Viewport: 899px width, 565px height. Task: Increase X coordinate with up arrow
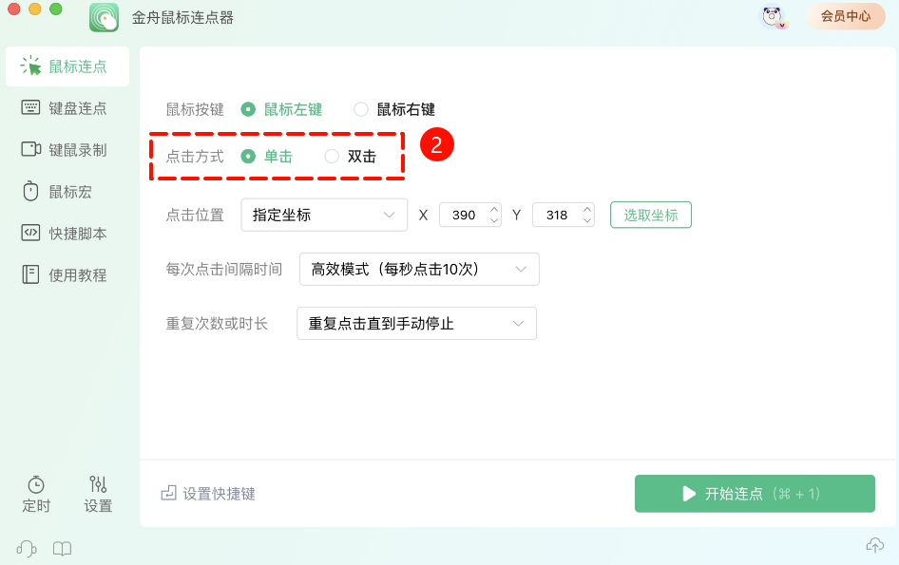click(x=494, y=209)
